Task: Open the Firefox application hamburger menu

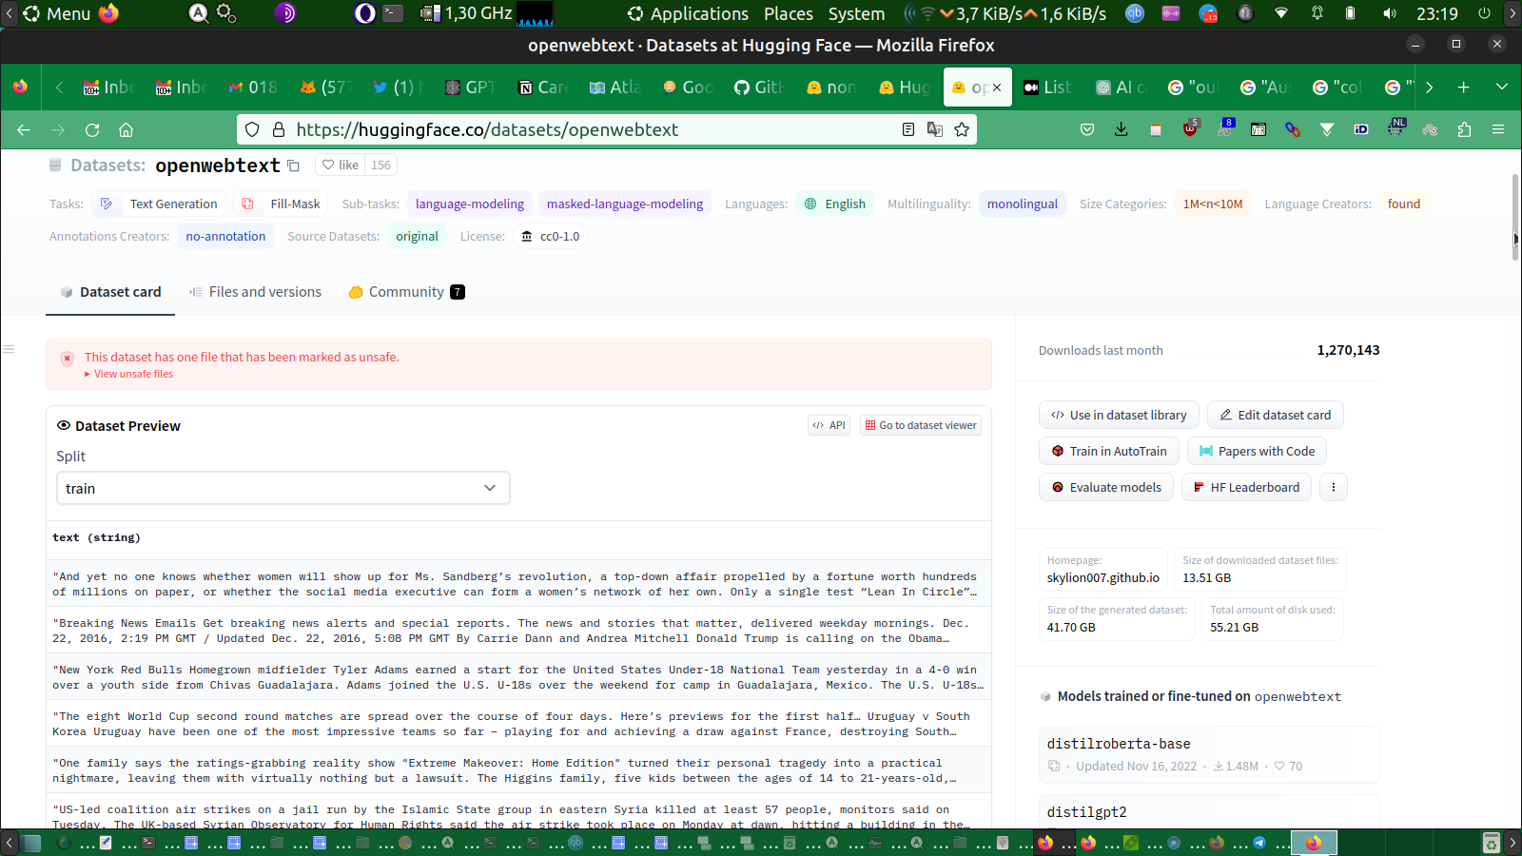Action: pyautogui.click(x=1498, y=129)
